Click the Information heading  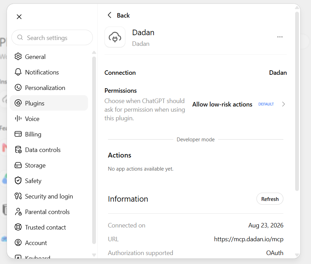pyautogui.click(x=128, y=199)
